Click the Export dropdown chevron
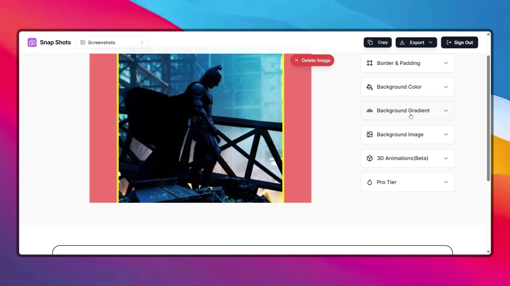Screen dimensions: 510x286 (431, 42)
